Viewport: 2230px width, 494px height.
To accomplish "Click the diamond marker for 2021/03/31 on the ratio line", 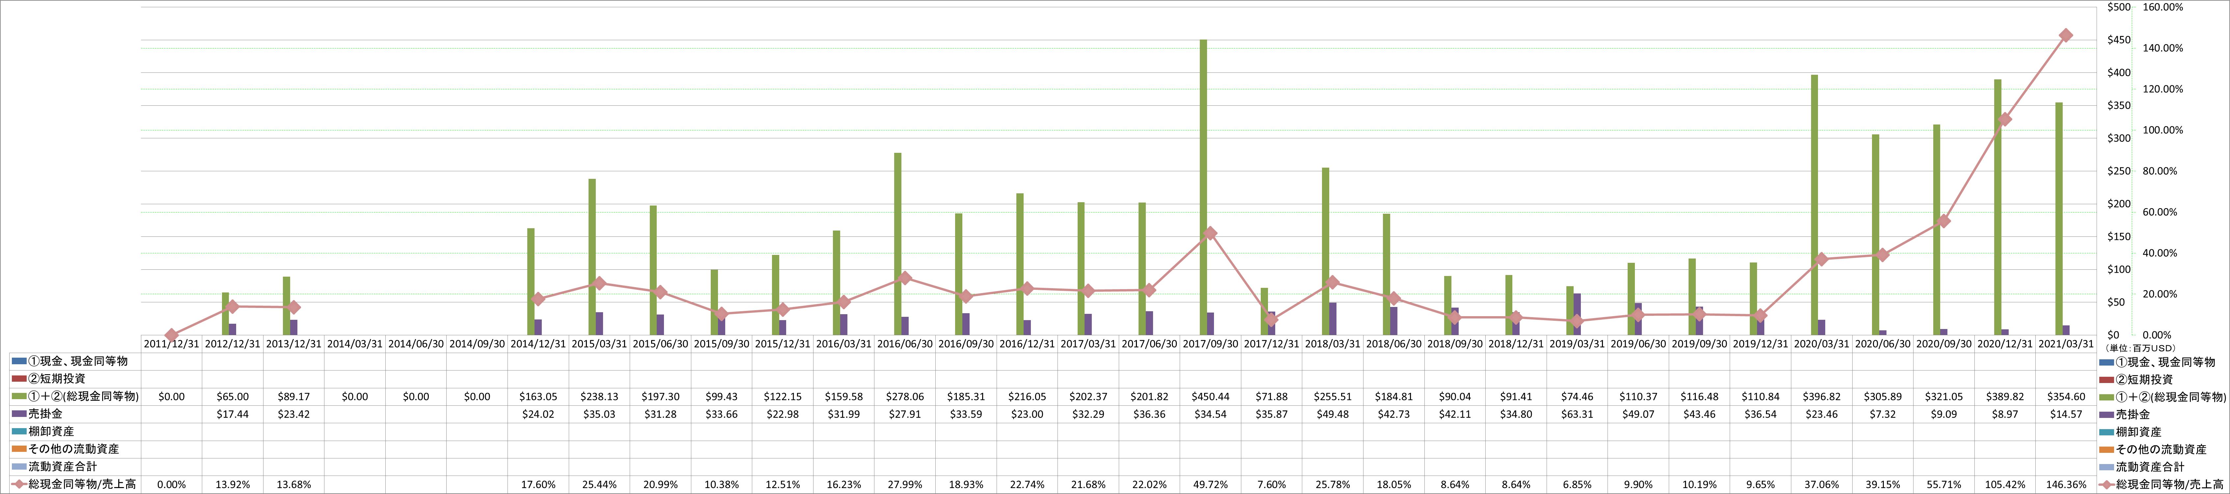I will coord(2066,36).
